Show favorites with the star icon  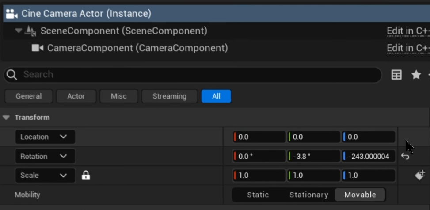click(416, 75)
